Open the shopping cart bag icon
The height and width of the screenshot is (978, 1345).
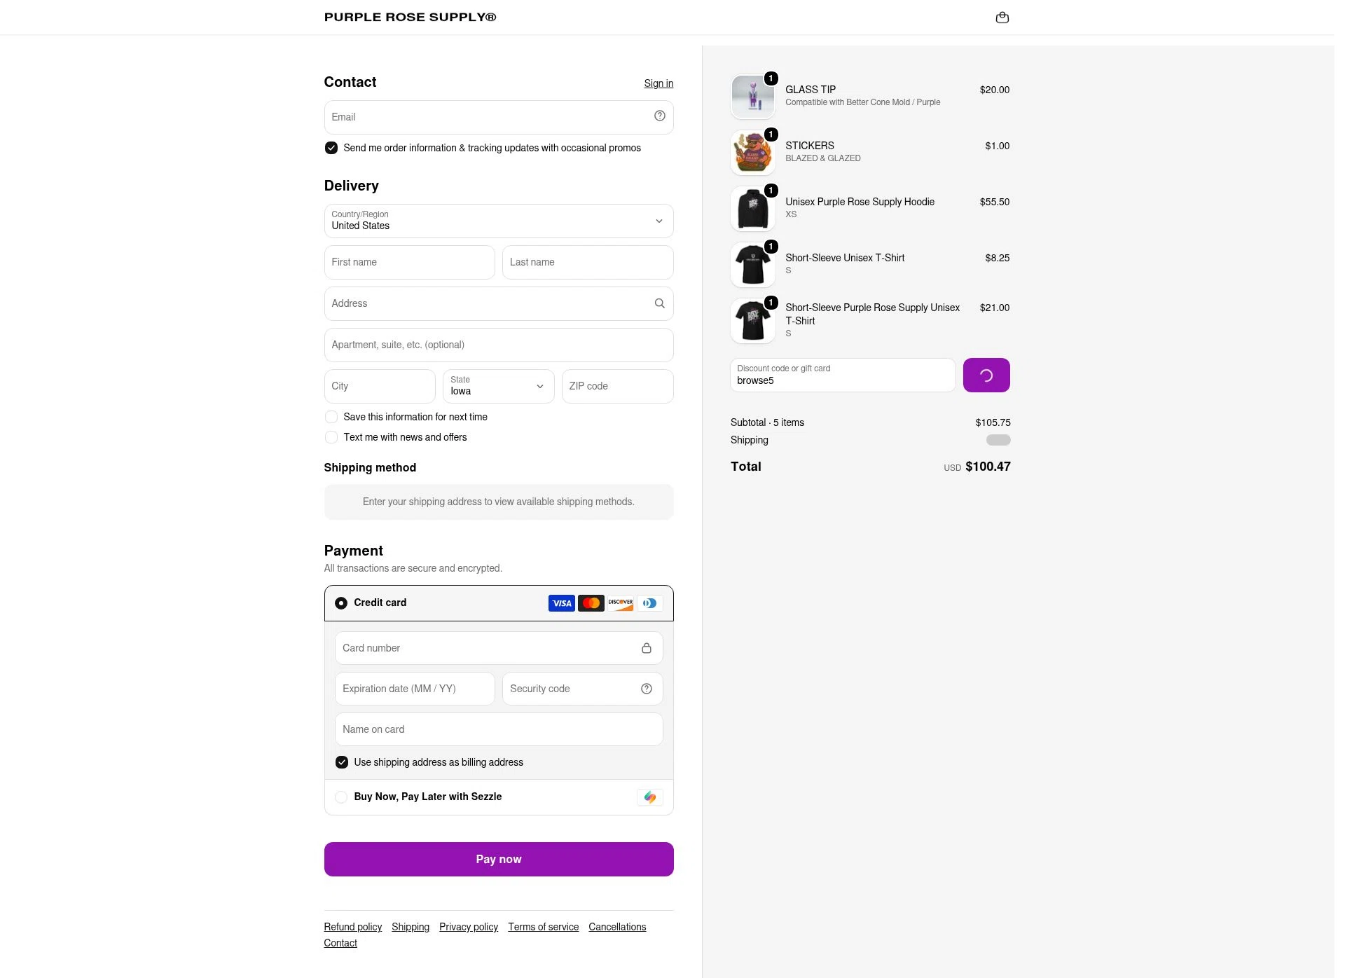click(x=1002, y=18)
